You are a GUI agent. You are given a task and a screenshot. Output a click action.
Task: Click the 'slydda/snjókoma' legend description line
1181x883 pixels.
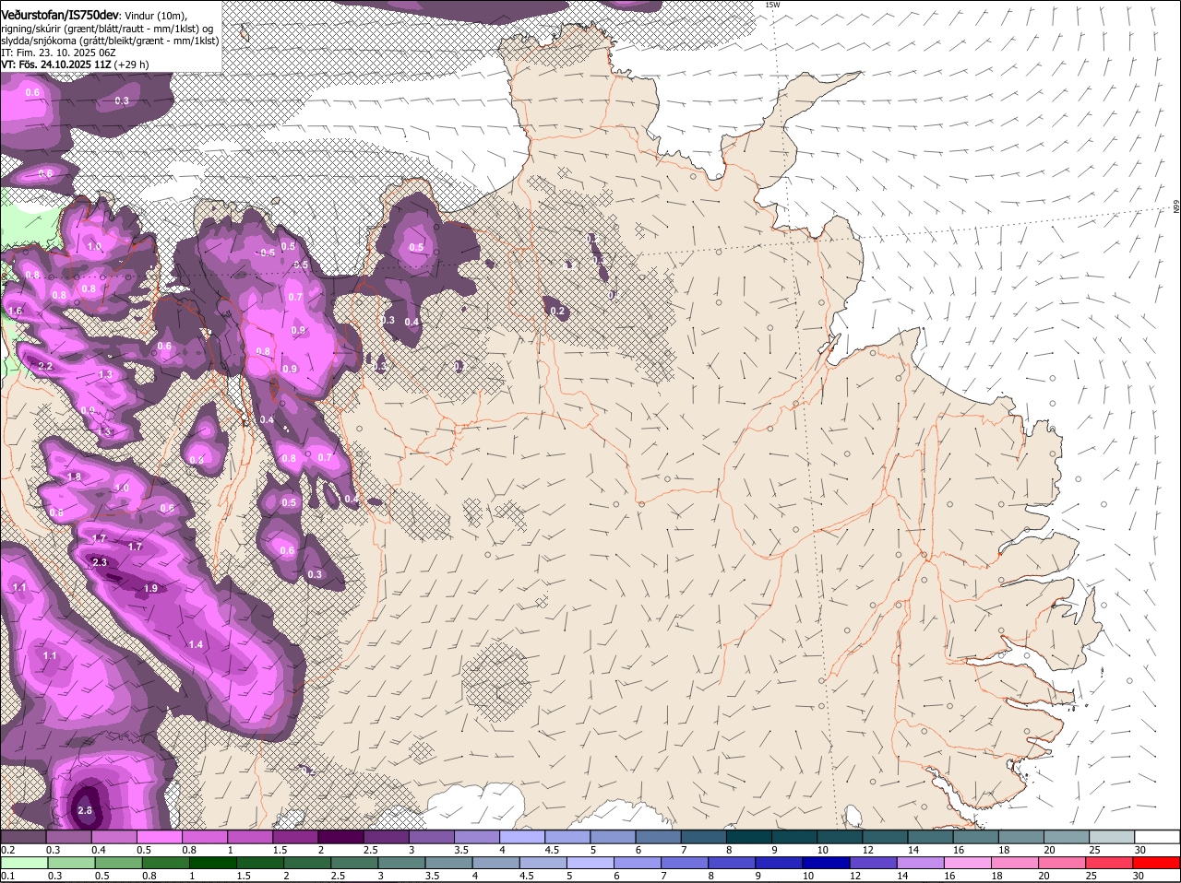coord(110,41)
